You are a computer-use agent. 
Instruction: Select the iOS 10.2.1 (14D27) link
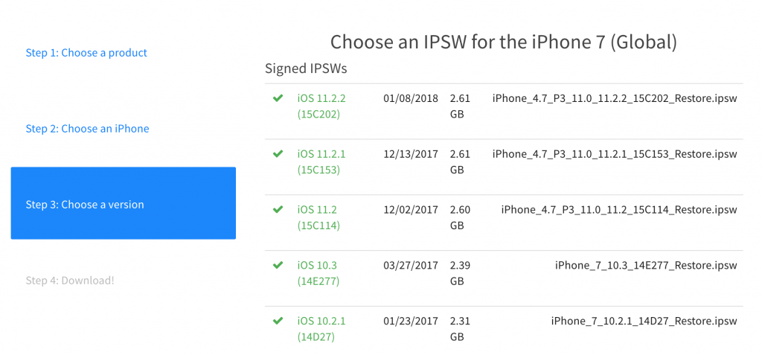321,328
